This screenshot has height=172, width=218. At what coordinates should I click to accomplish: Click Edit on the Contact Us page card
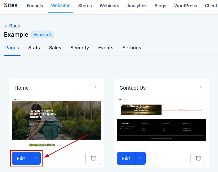coord(126,158)
